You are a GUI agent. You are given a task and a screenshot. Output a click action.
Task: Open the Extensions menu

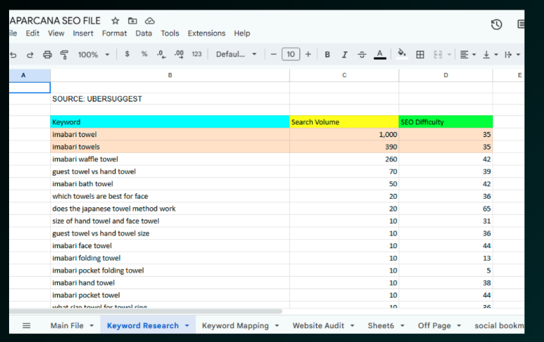(206, 33)
